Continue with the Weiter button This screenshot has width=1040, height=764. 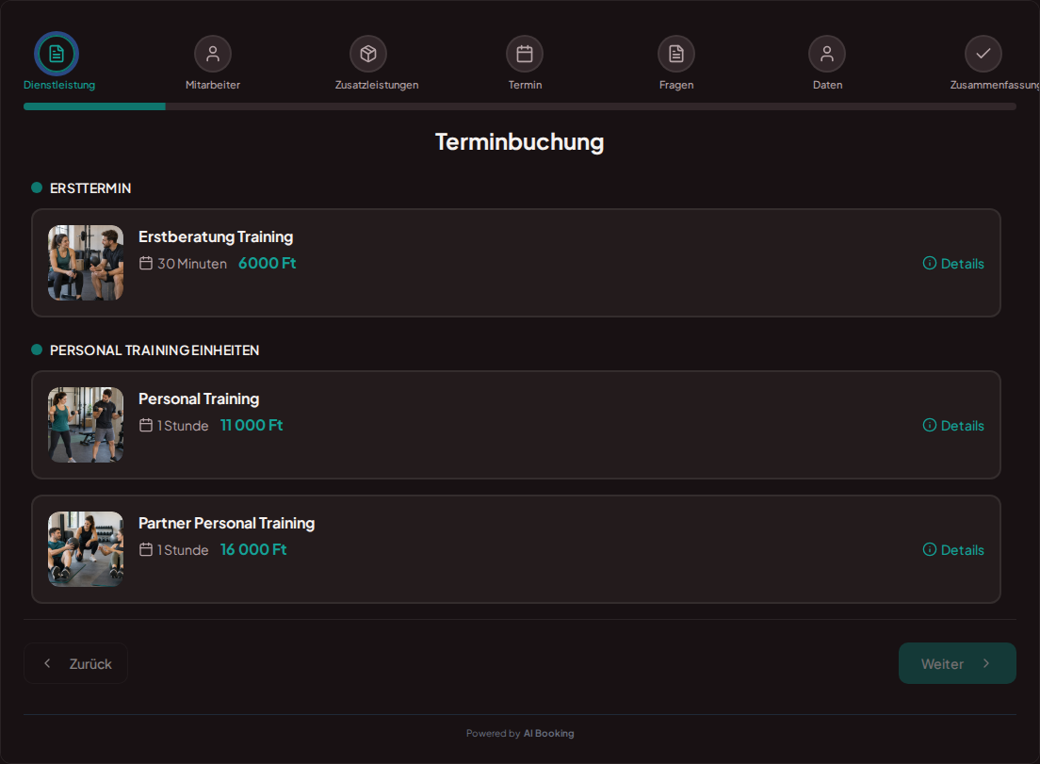957,663
